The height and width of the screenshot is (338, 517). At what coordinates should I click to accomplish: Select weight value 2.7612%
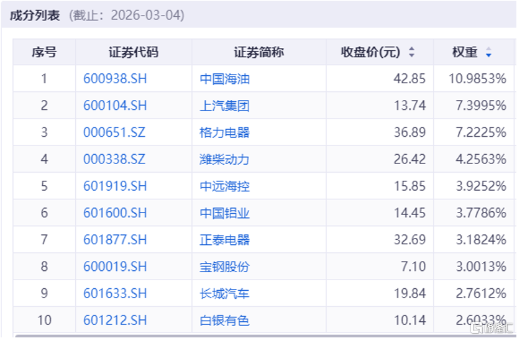481,293
